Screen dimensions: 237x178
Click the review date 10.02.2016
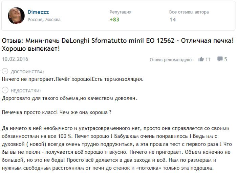tap(15, 59)
